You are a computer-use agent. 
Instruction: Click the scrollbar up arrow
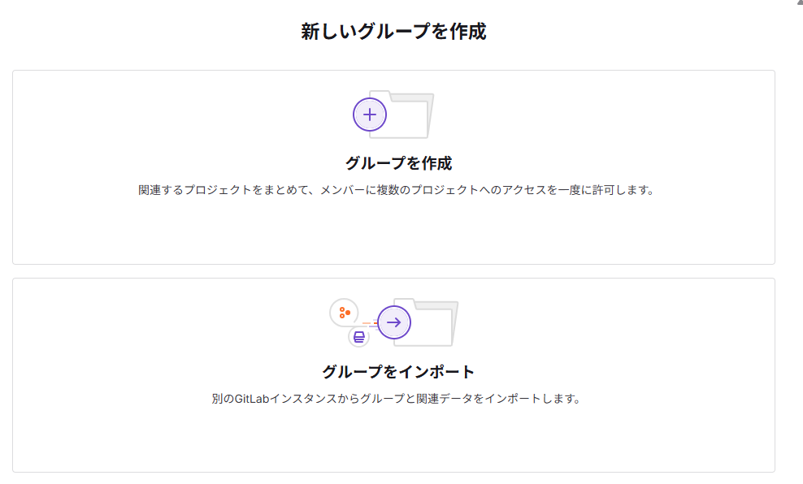[x=798, y=3]
